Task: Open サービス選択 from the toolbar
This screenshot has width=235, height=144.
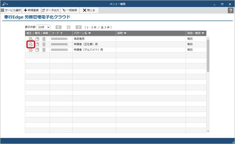Action: point(11,10)
